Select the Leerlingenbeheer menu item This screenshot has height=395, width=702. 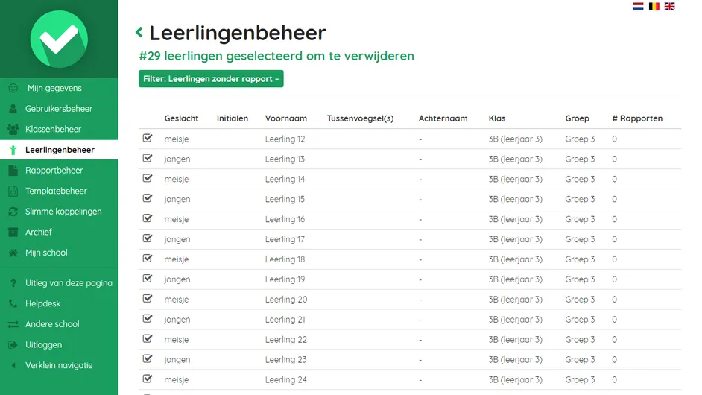pos(60,150)
